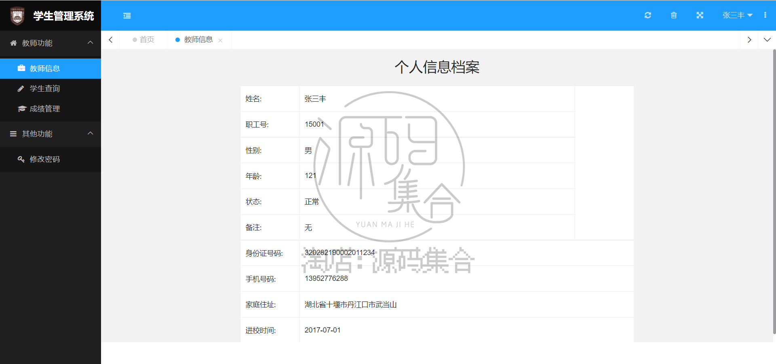Click the school logo emblem

[x=17, y=16]
